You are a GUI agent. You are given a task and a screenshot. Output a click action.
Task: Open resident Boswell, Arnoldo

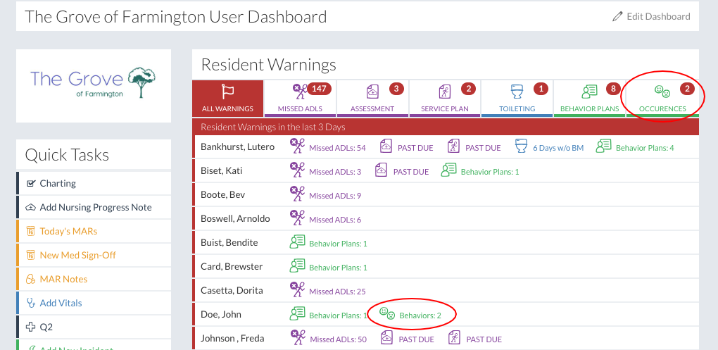tap(235, 218)
